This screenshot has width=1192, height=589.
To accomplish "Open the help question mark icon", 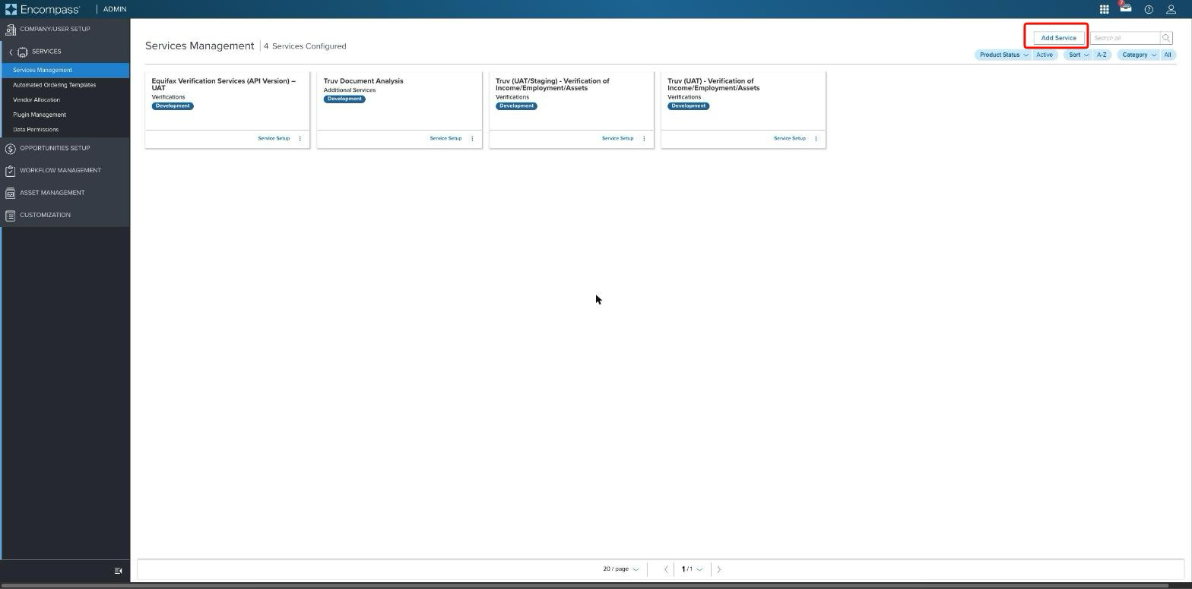I will [1149, 9].
